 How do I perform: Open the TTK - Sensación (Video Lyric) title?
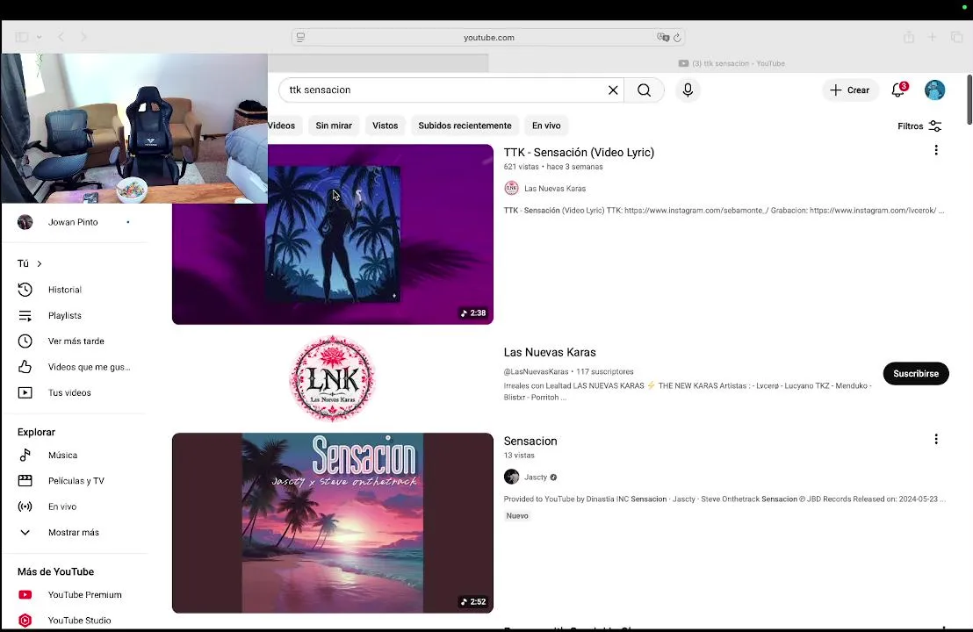(579, 153)
